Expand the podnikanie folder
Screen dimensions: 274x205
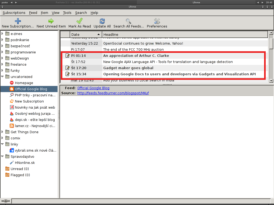coord(2,40)
